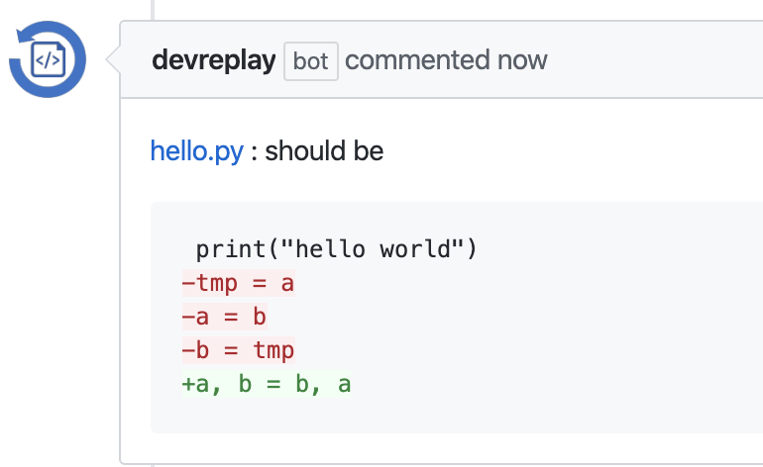763x467 pixels.
Task: Open the hello.py file link
Action: point(196,151)
